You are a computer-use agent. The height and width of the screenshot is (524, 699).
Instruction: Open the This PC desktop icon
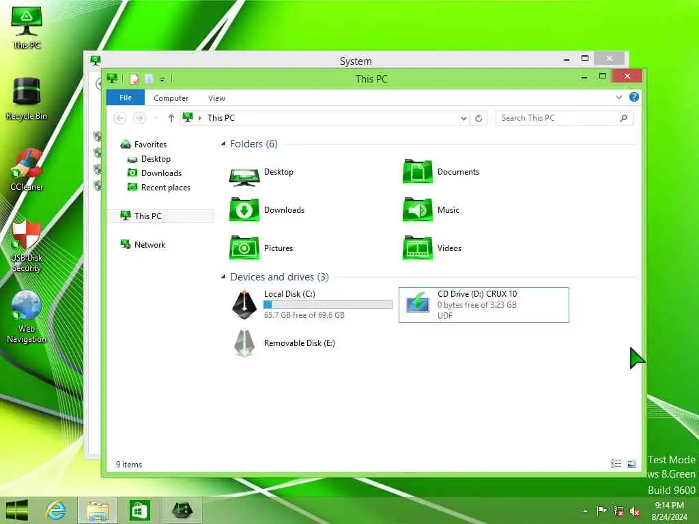[27, 27]
